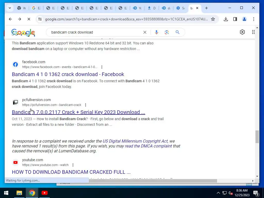The width and height of the screenshot is (264, 198).
Task: Click into the Google search box
Action: (x=96, y=32)
